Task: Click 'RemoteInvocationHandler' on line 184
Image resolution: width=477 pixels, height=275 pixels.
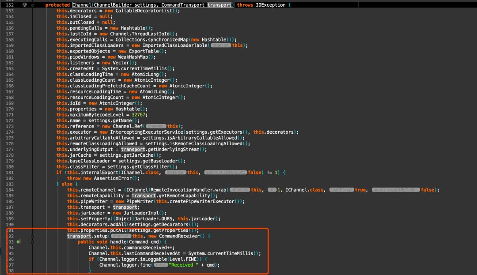Action: pyautogui.click(x=182, y=190)
